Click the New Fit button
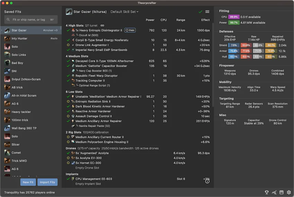 (x=28, y=182)
